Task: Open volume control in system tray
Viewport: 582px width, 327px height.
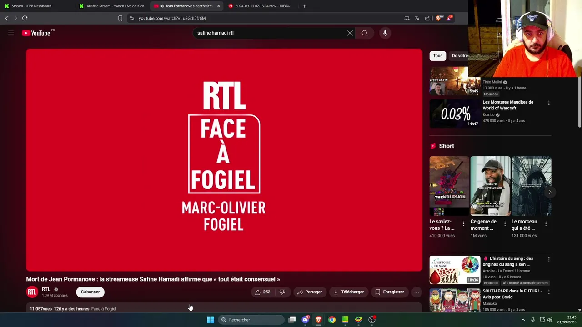Action: pyautogui.click(x=550, y=320)
